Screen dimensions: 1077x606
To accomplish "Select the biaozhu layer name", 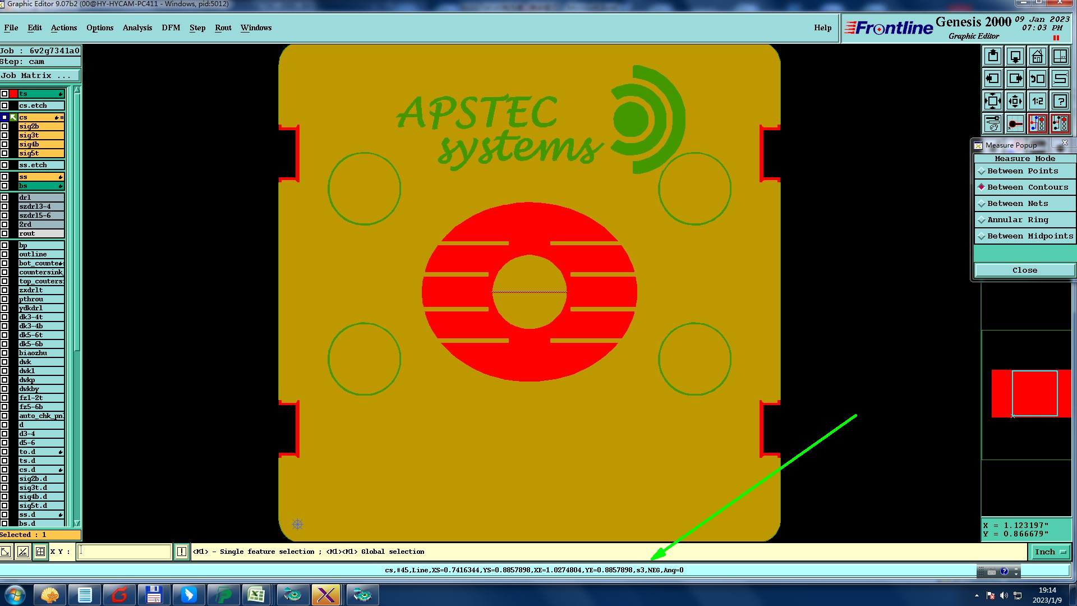I will pos(41,353).
